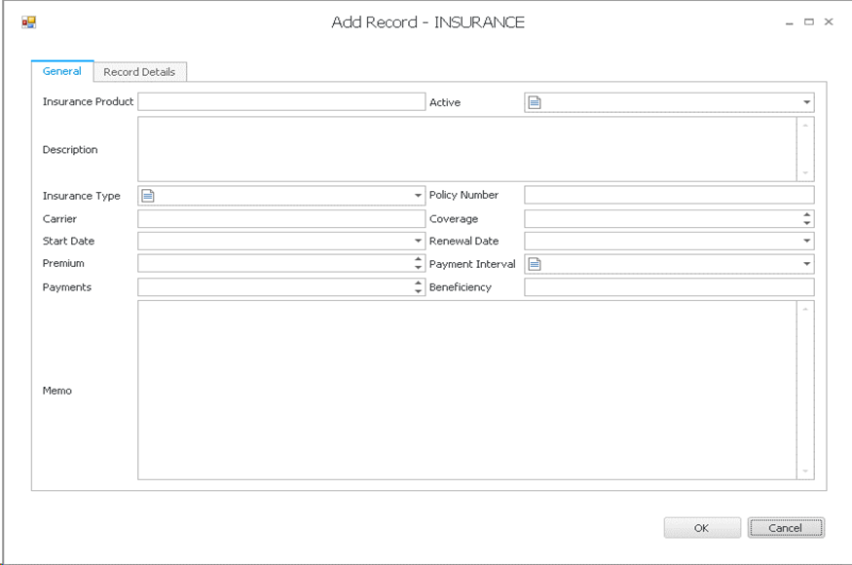The image size is (852, 565).
Task: Open the Payment Interval dropdown arrow
Action: 806,264
